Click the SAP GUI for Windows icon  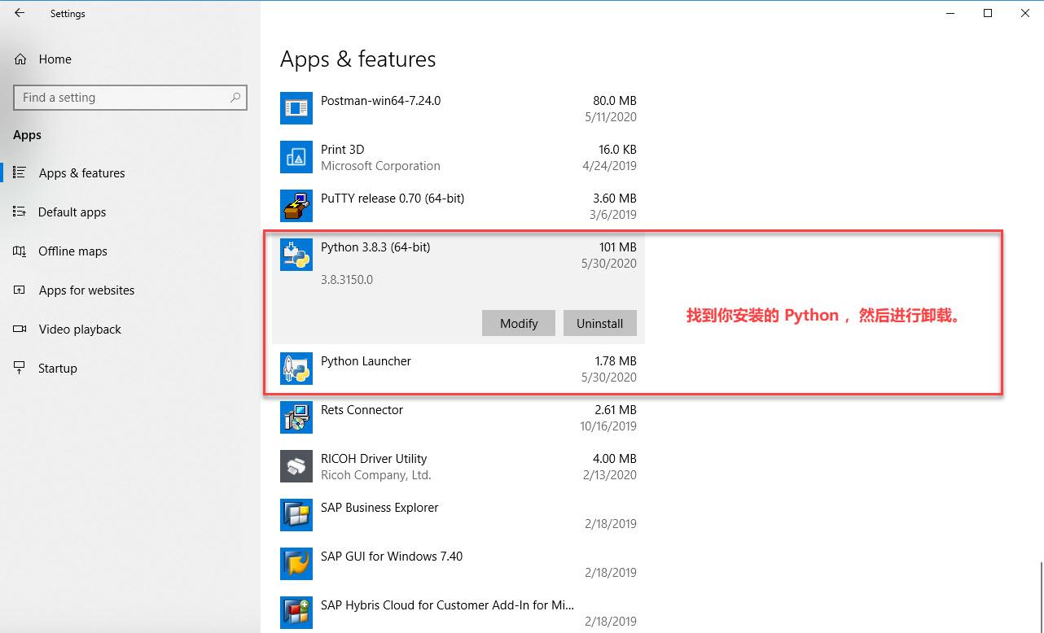point(296,564)
